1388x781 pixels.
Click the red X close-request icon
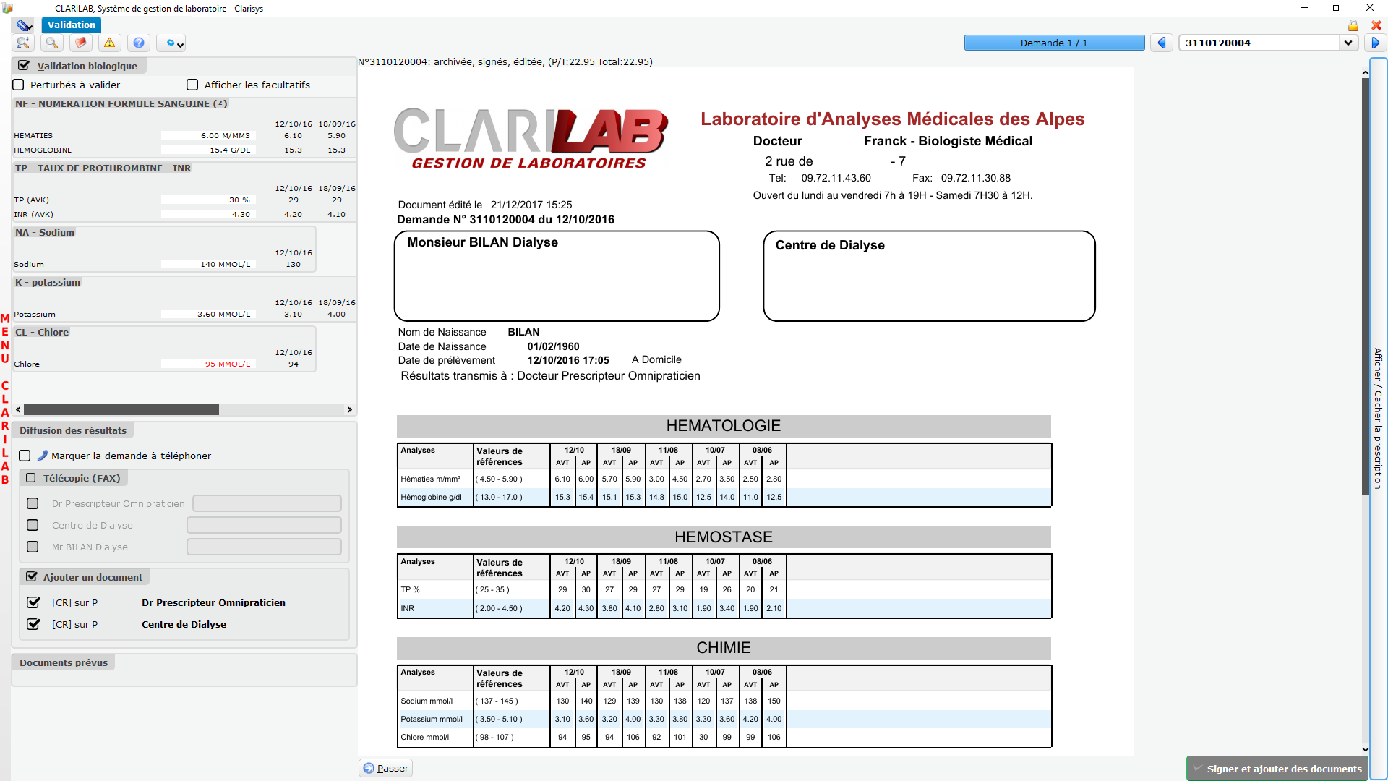point(1376,25)
